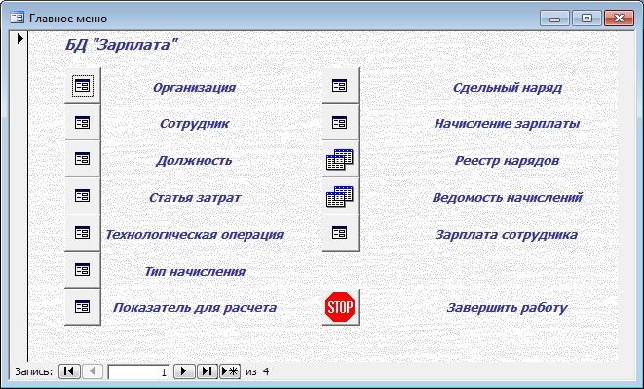Open the Реестр нарядов report icon

tap(340, 159)
